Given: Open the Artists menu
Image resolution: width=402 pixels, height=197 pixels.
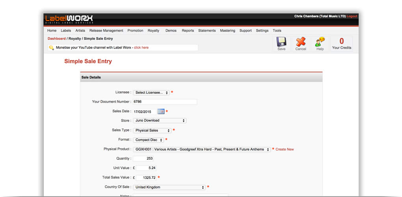Looking at the screenshot, I should pos(80,30).
